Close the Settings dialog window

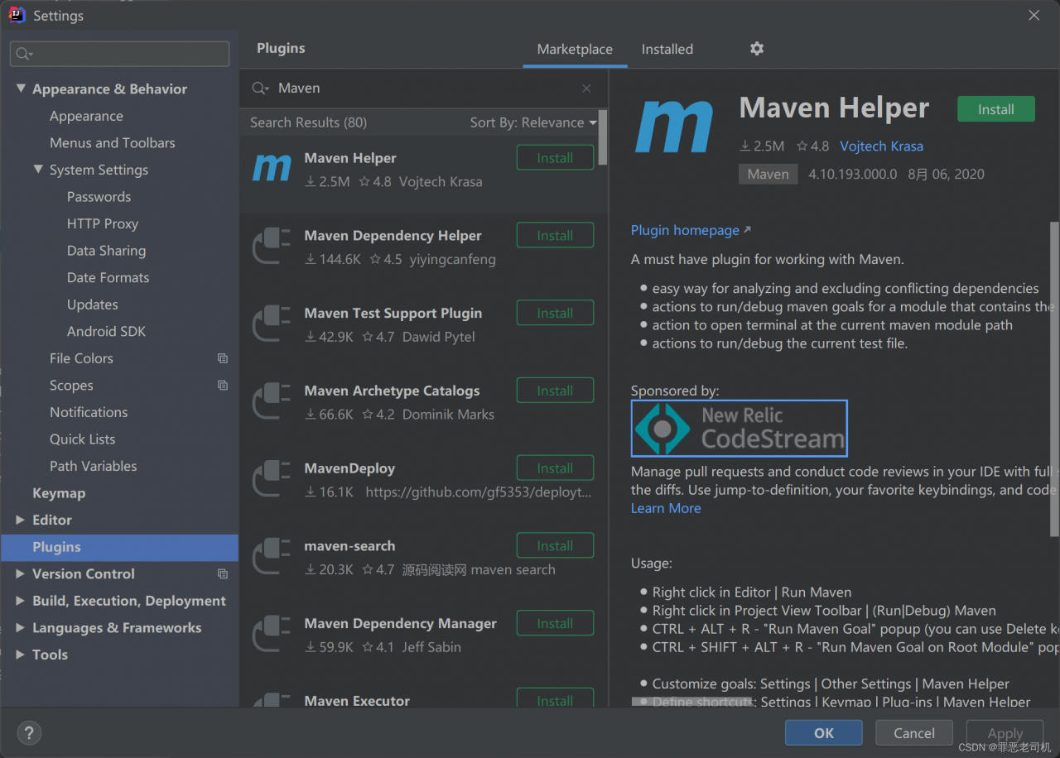tap(1033, 15)
